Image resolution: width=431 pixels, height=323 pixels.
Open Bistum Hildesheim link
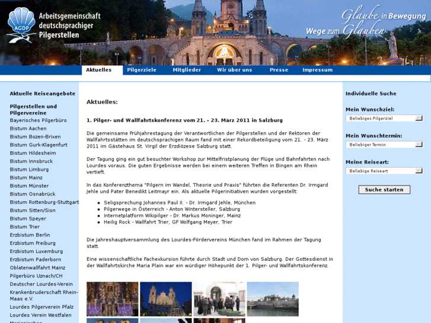(x=33, y=153)
